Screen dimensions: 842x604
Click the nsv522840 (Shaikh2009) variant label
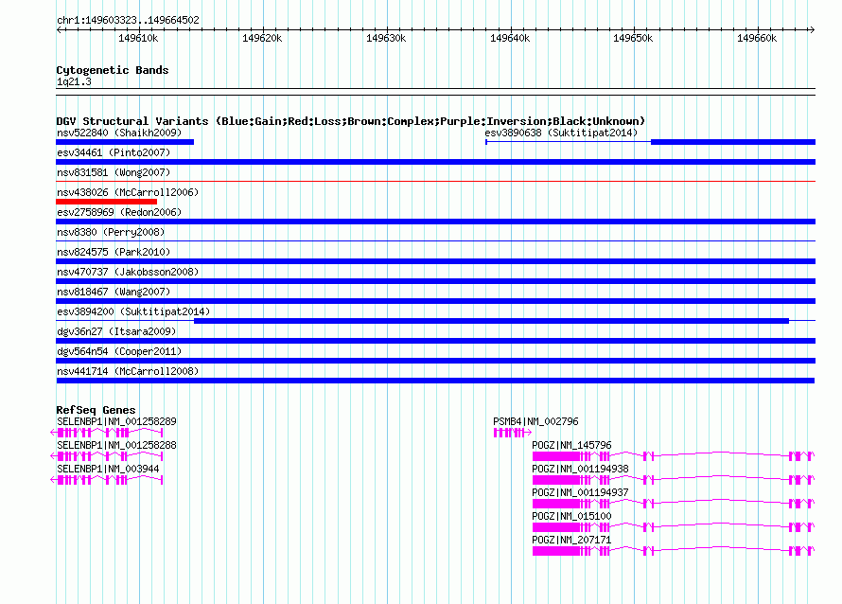tap(119, 133)
